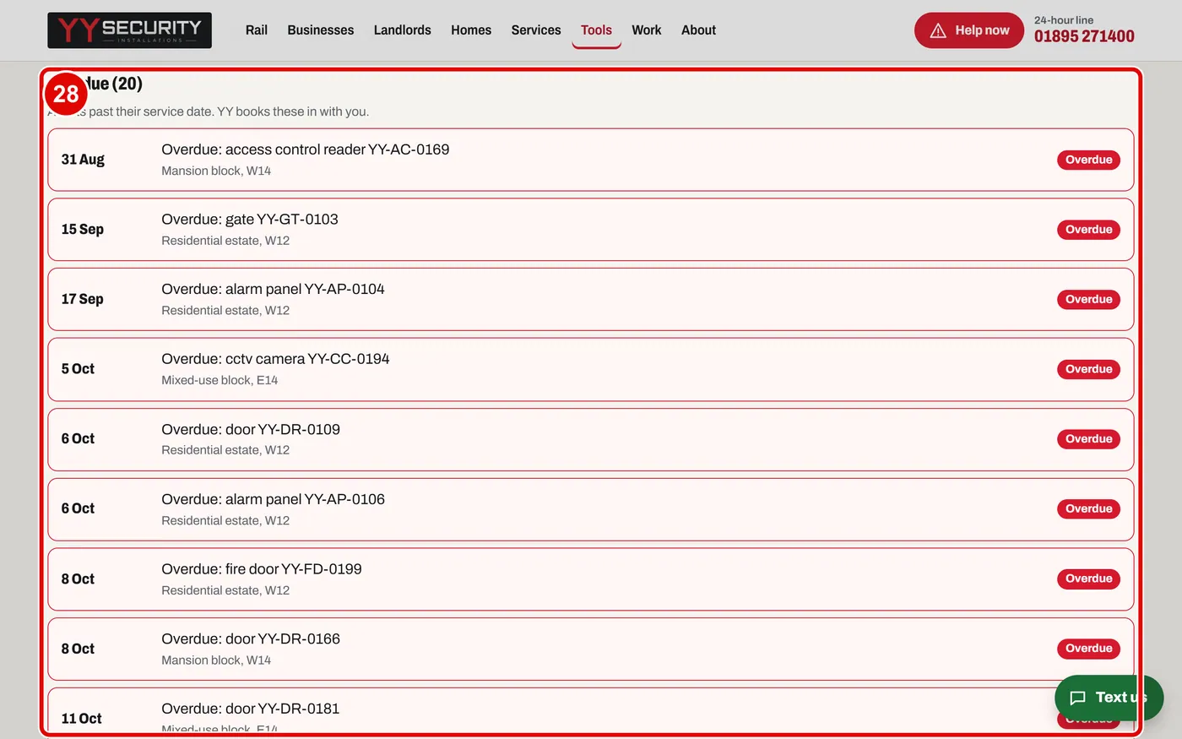Click the '24-hour line' label

(x=1064, y=20)
